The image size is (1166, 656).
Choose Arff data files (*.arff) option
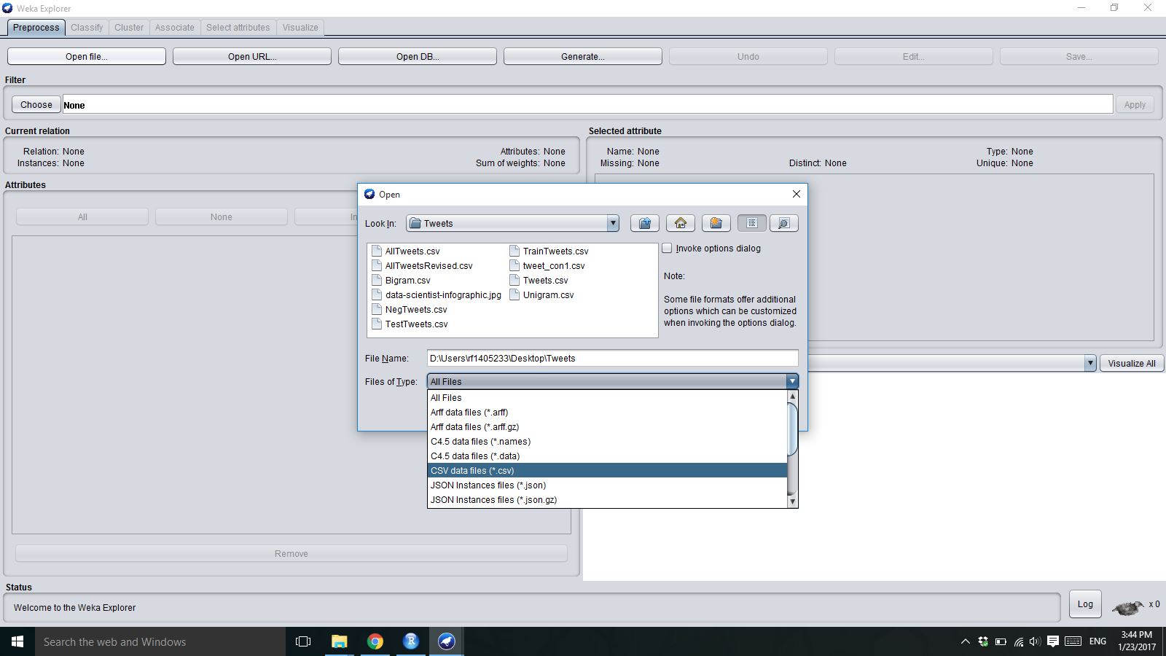coord(607,413)
